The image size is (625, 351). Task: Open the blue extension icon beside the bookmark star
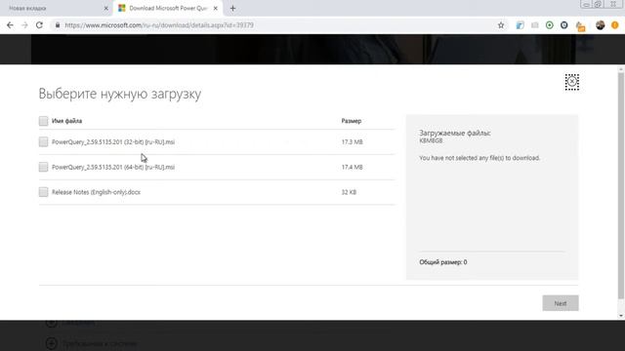point(520,25)
